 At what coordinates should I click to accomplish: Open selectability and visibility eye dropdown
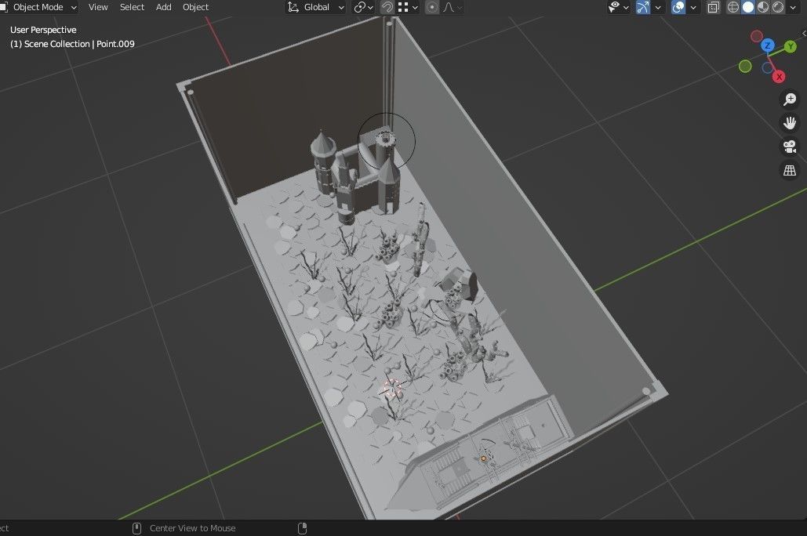tap(618, 7)
